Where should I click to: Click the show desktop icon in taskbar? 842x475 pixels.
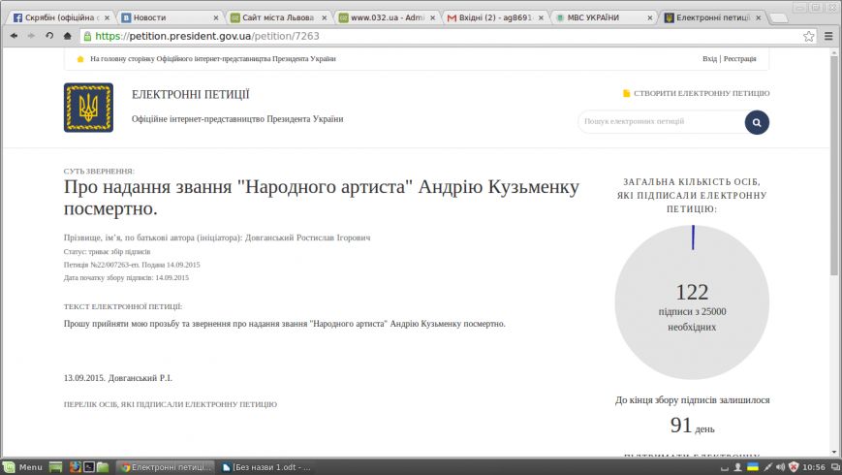click(55, 467)
